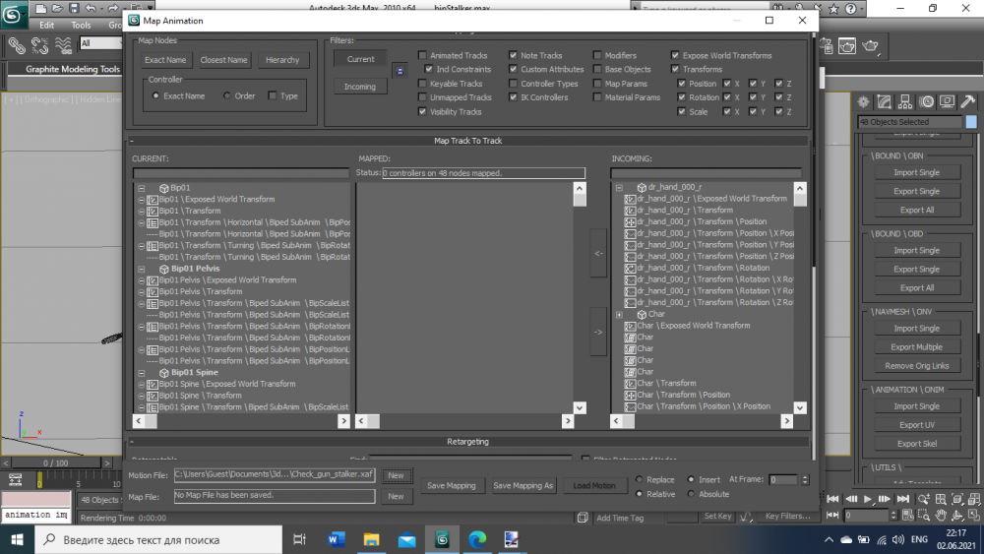
Task: Open the Display tab in command panel
Action: pos(947,102)
